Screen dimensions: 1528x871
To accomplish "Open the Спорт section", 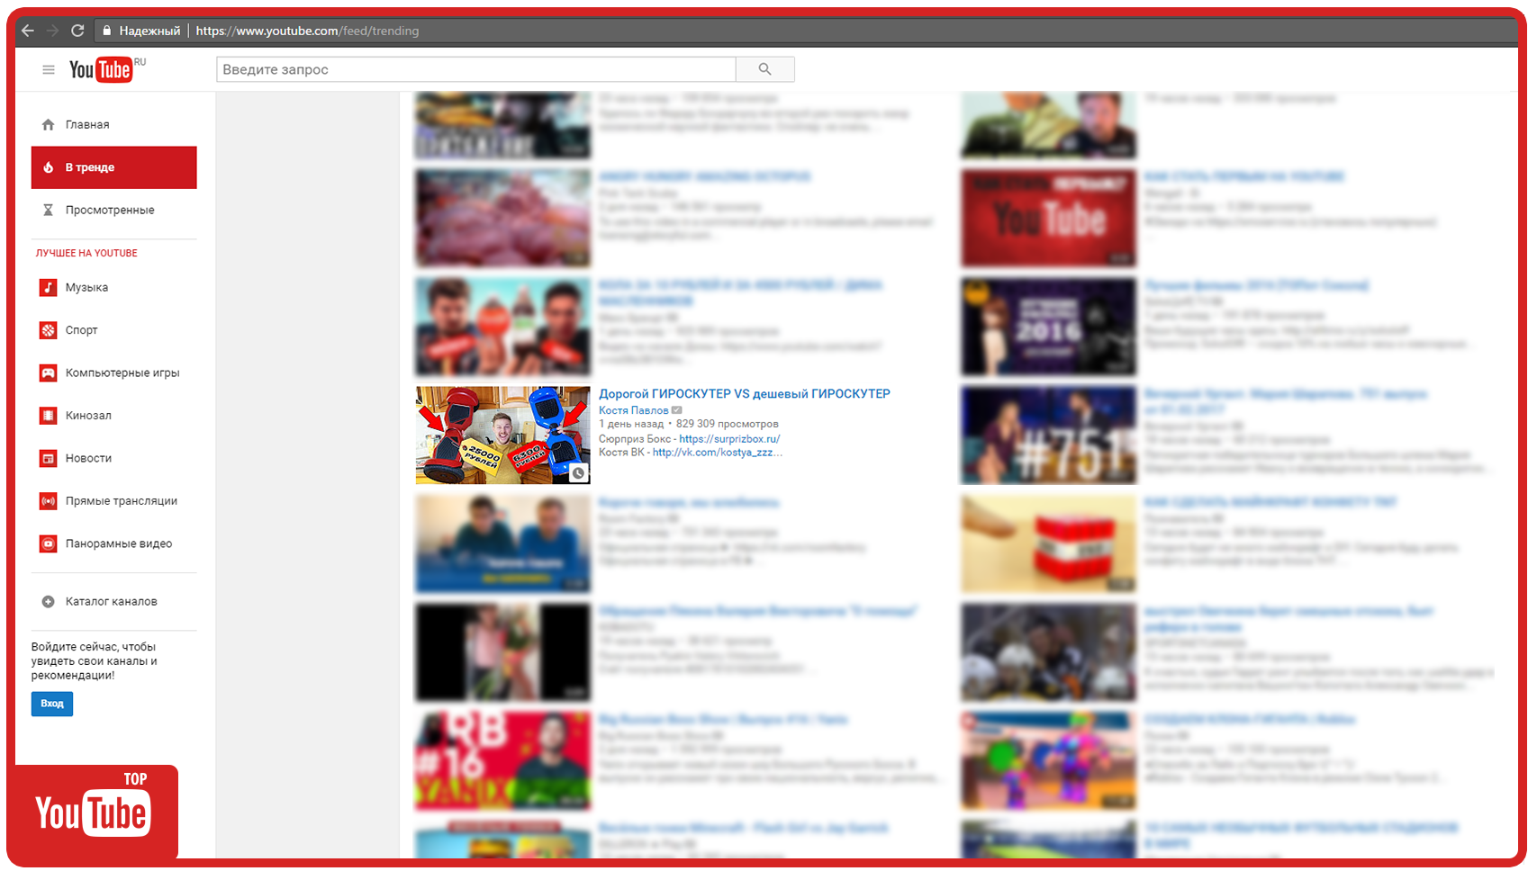I will point(82,330).
